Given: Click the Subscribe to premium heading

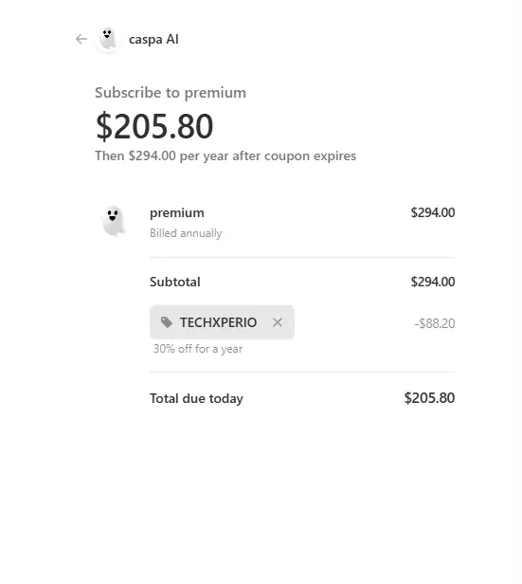Looking at the screenshot, I should click(171, 93).
